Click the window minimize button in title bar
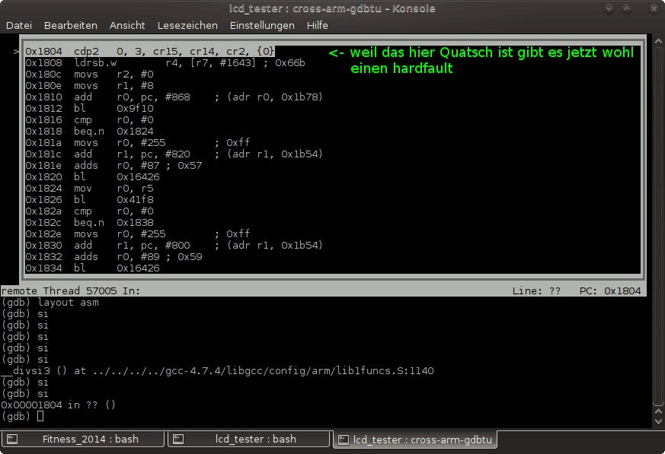 click(x=609, y=8)
